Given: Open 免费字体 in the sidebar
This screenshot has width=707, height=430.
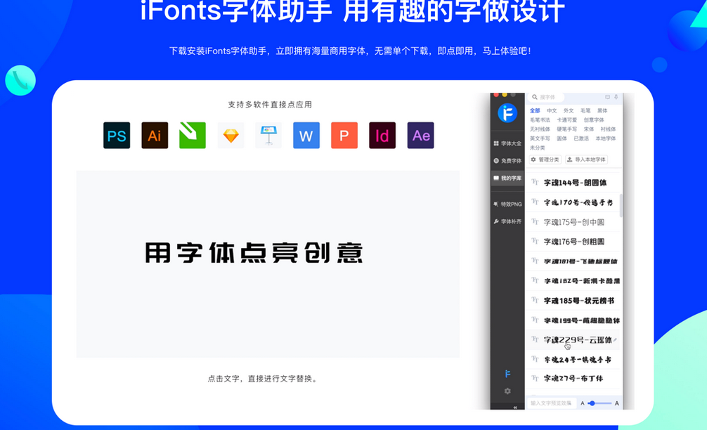Looking at the screenshot, I should tap(507, 160).
